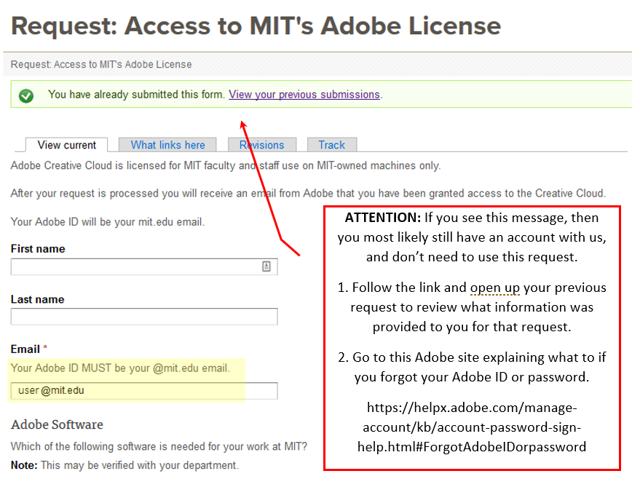Click the red required asterisk beside Email

(x=46, y=349)
